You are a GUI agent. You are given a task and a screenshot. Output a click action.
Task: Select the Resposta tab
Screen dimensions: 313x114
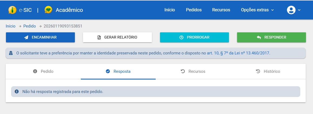click(x=118, y=71)
